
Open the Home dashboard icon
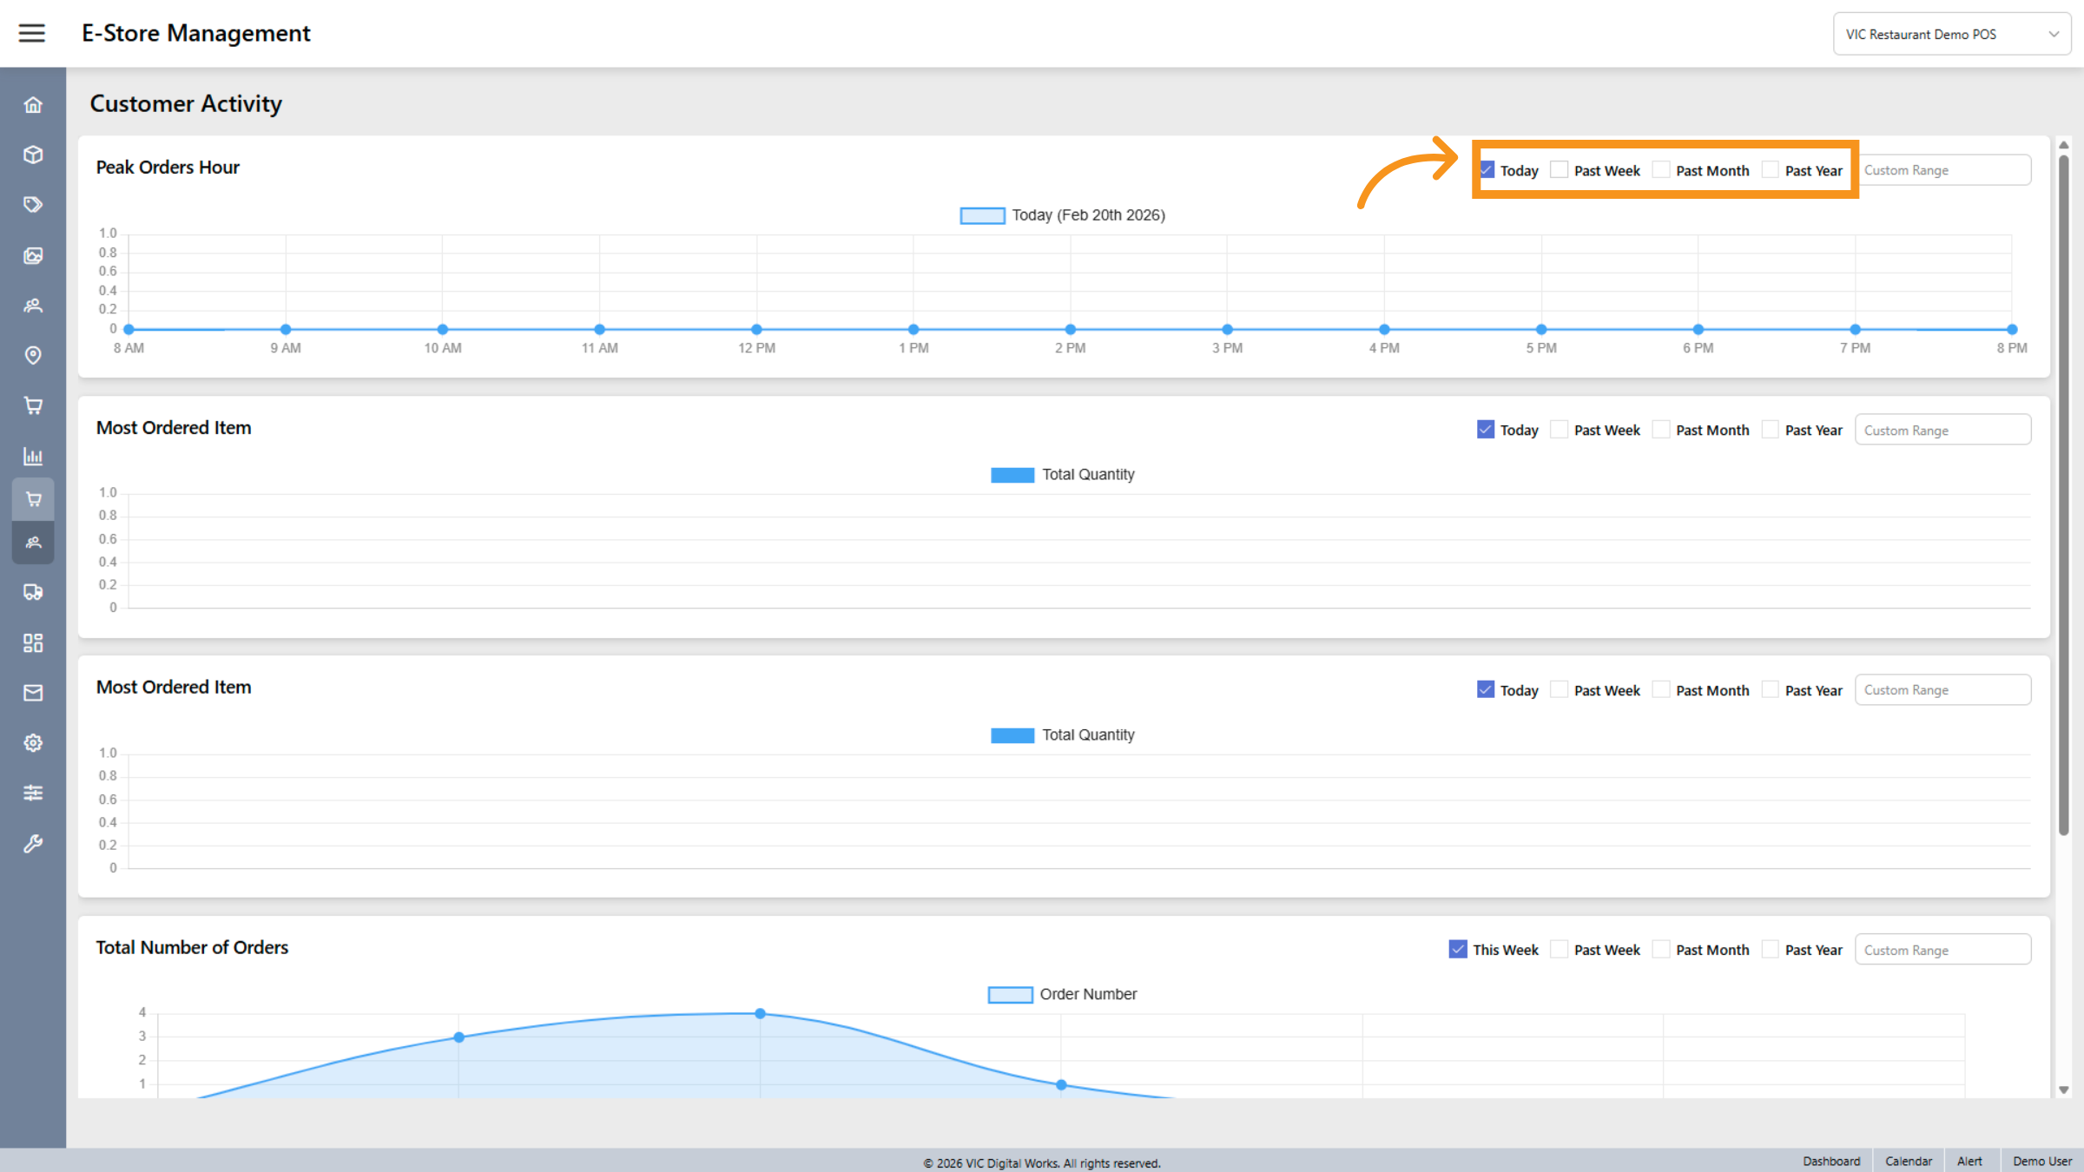[33, 104]
